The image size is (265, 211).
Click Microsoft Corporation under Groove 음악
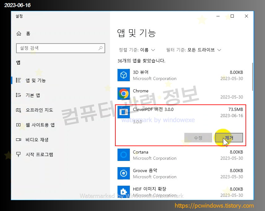(x=155, y=177)
